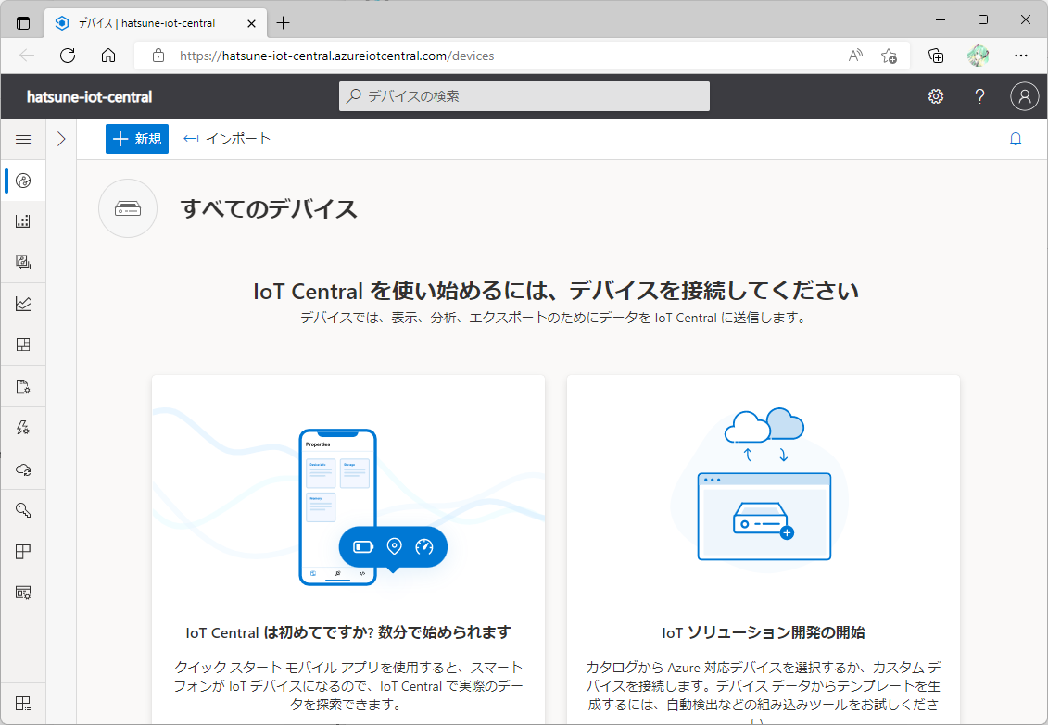
Task: Open Dashboards grid icon in sidebar
Action: coord(23,345)
